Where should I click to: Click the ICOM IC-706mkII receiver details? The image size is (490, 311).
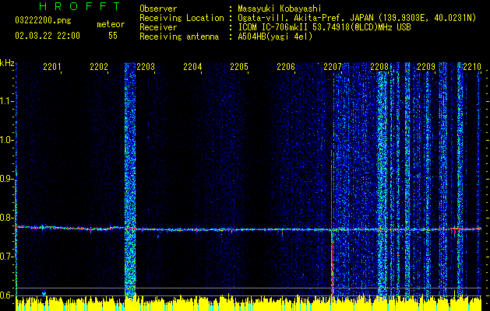pos(324,27)
